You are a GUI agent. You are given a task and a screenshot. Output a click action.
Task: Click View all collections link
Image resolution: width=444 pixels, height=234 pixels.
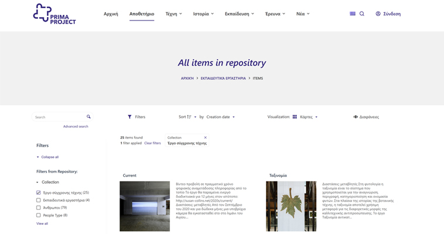(x=42, y=223)
